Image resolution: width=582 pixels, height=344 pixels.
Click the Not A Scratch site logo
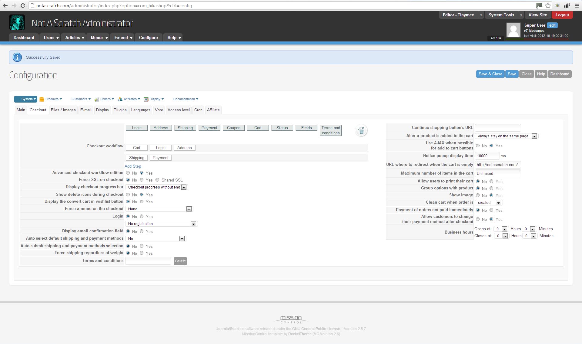pos(17,23)
